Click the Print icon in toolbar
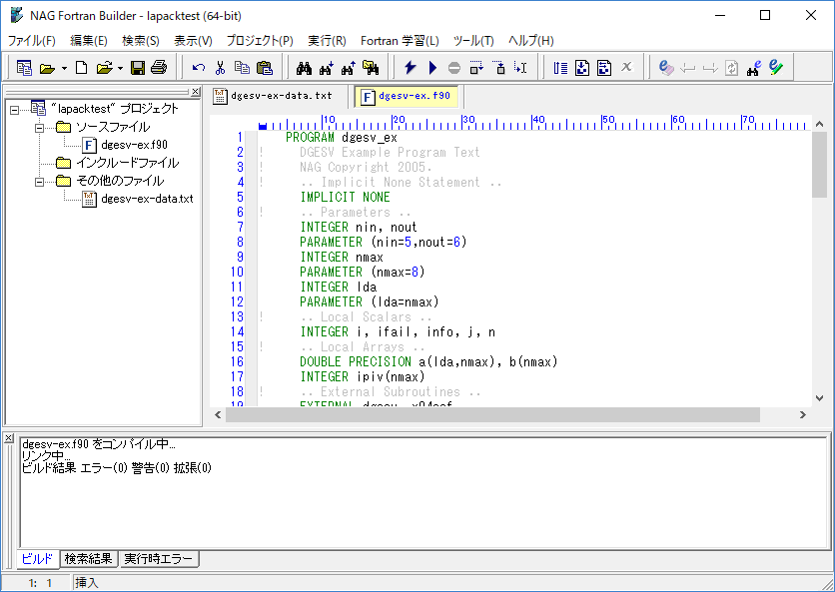Screen dimensions: 835x592 click(158, 68)
